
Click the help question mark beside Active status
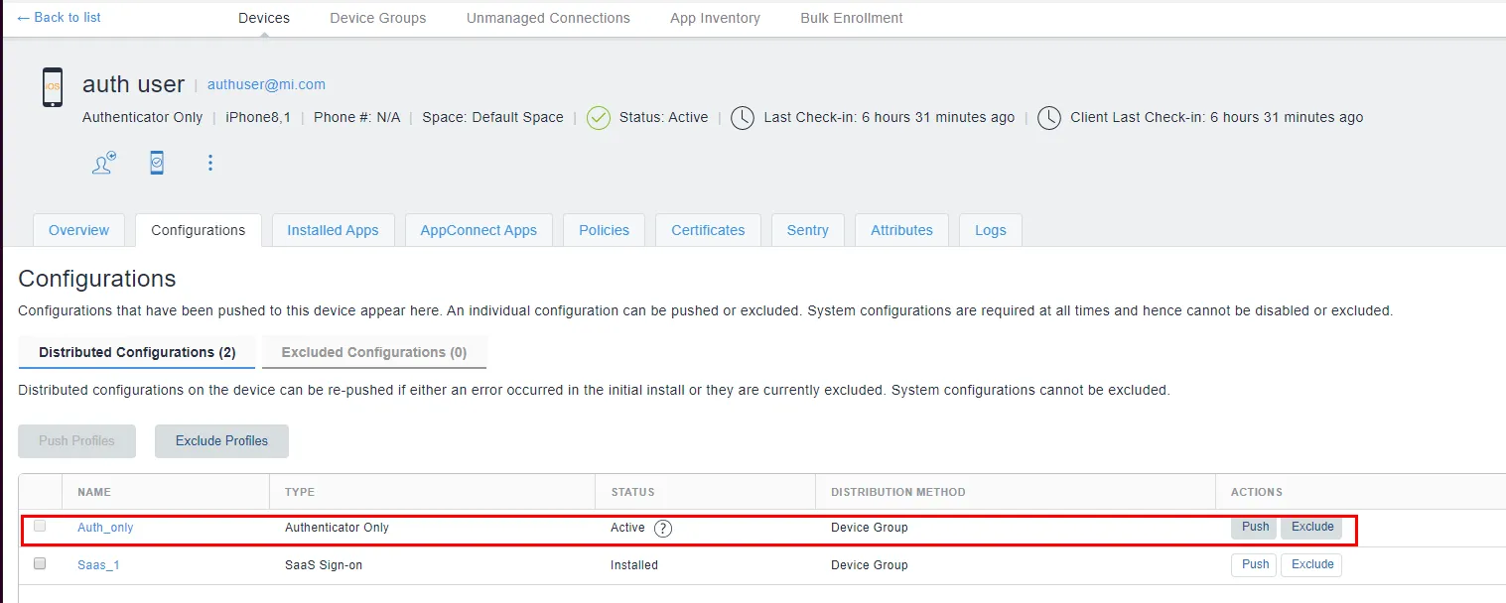pyautogui.click(x=663, y=529)
